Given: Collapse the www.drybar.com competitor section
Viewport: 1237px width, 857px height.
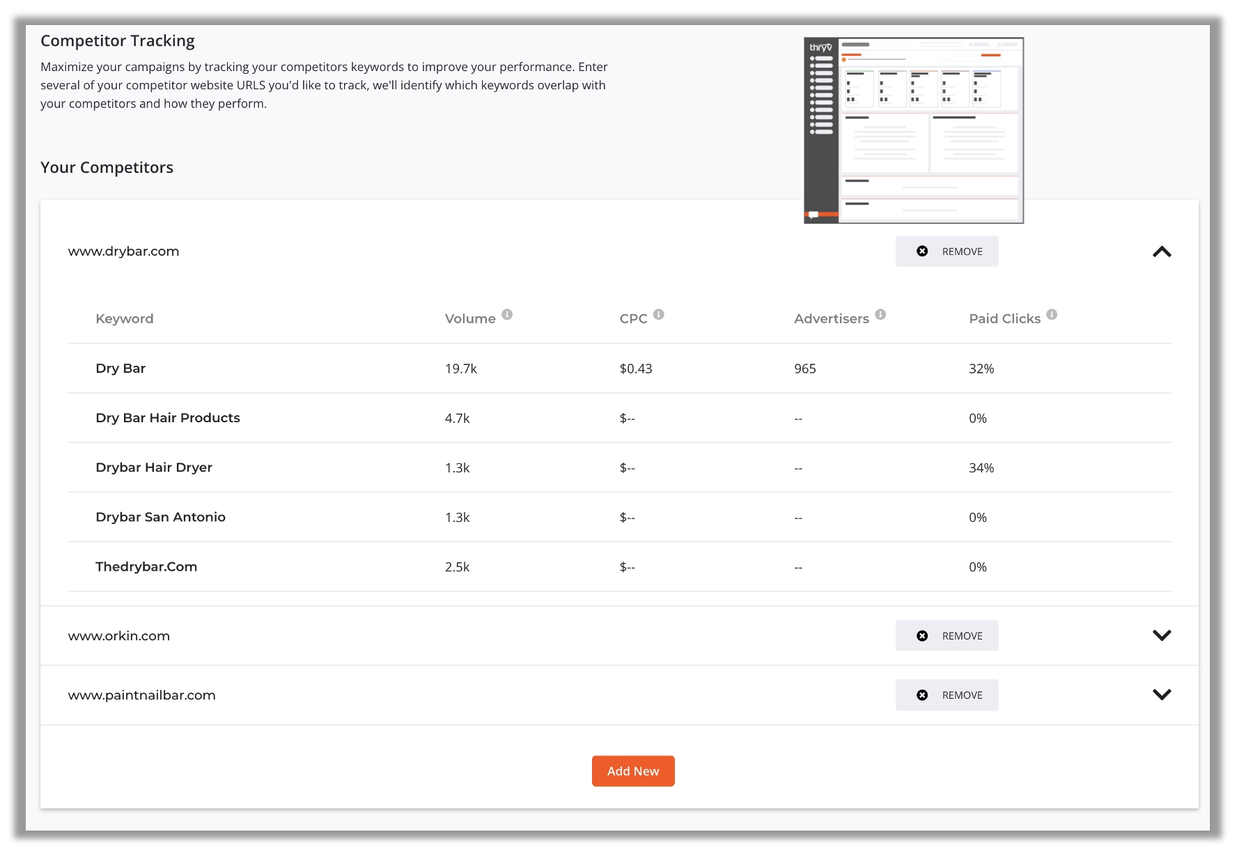Looking at the screenshot, I should coord(1162,252).
